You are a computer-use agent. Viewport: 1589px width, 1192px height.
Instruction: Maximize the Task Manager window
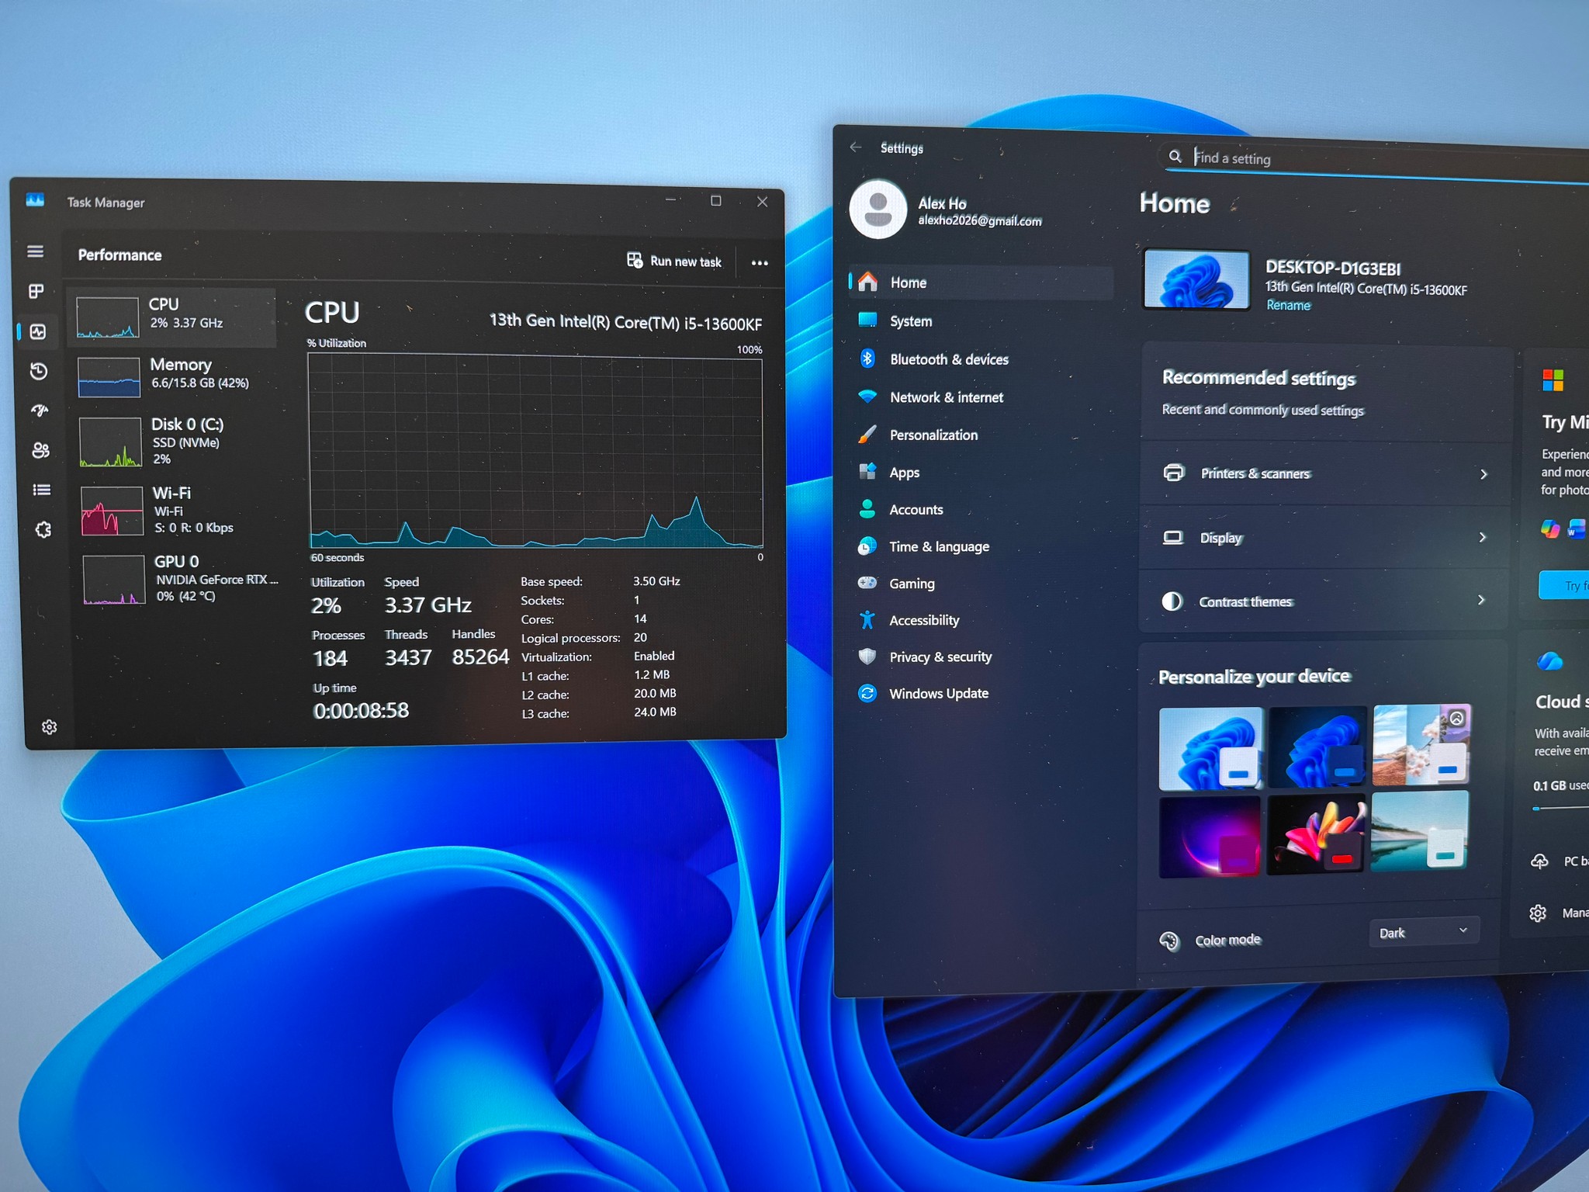click(716, 201)
